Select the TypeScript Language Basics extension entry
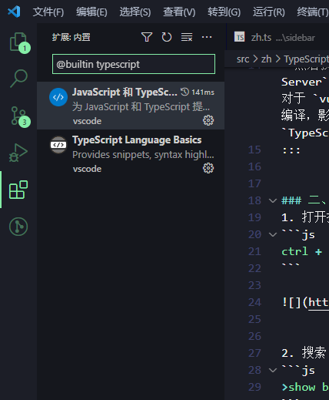Screen dimensions: 329x400 click(131, 153)
